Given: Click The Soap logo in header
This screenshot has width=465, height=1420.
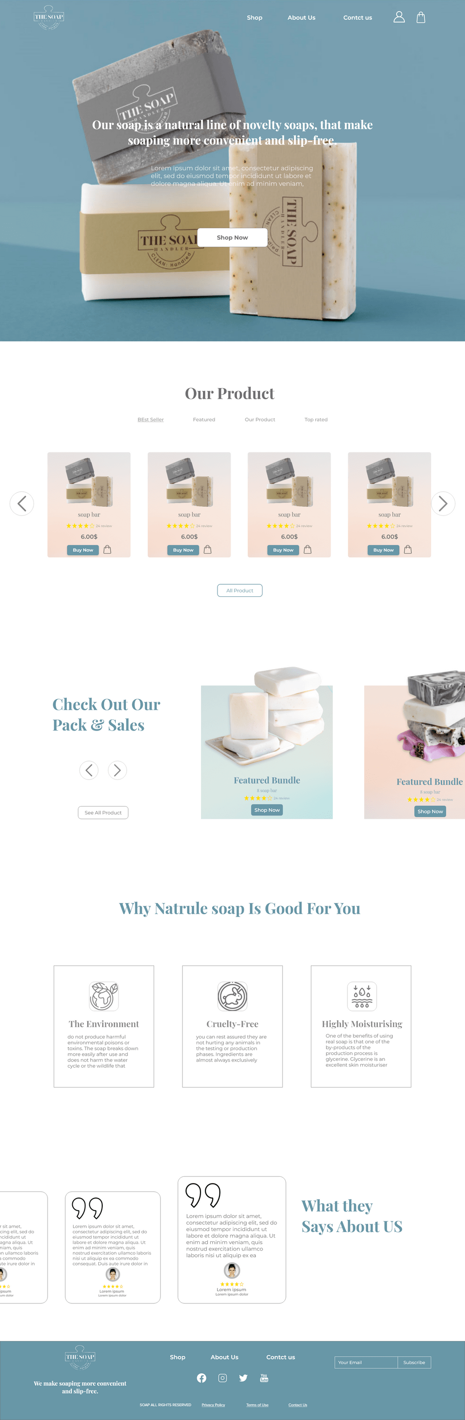Looking at the screenshot, I should tap(49, 17).
